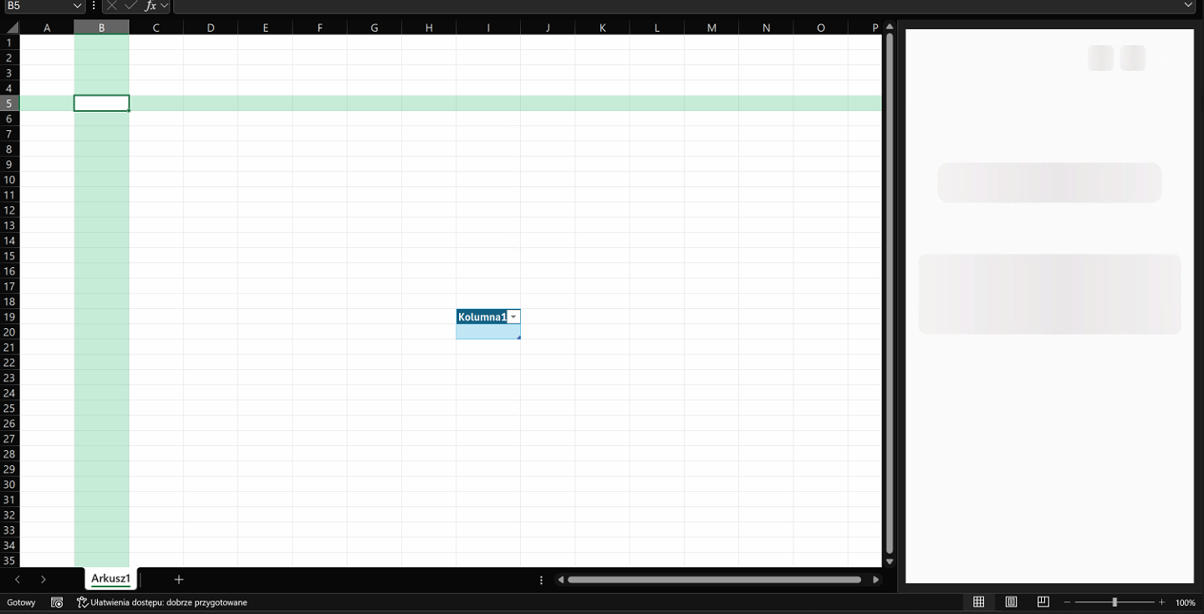Select row 5 header
Viewport: 1204px width, 614px height.
click(9, 104)
